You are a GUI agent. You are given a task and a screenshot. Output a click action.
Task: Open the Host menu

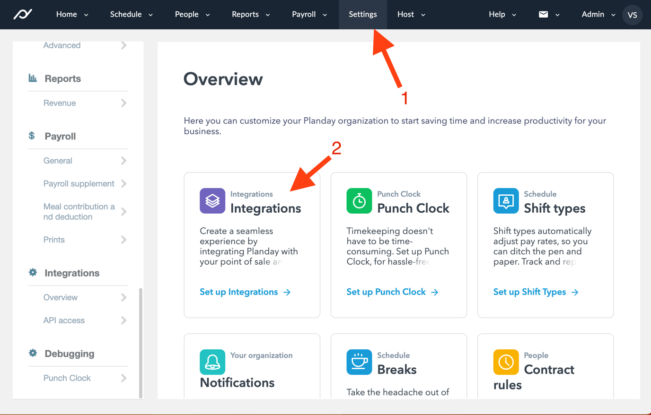tap(411, 14)
